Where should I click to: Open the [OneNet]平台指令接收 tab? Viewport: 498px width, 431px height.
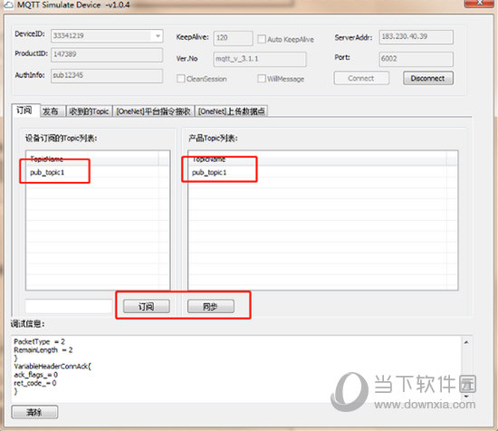pyautogui.click(x=153, y=111)
